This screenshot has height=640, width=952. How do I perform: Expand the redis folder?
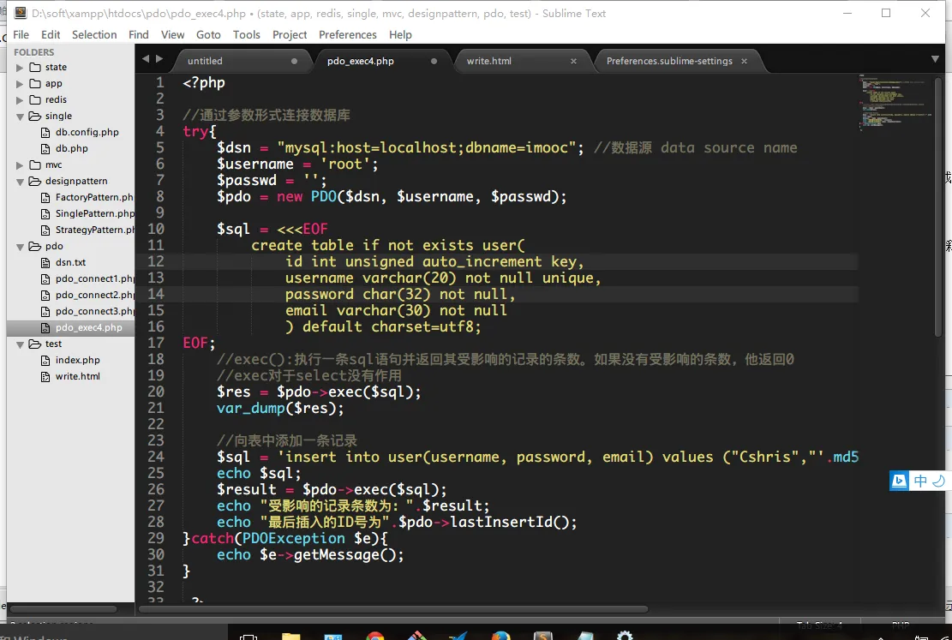pos(20,100)
